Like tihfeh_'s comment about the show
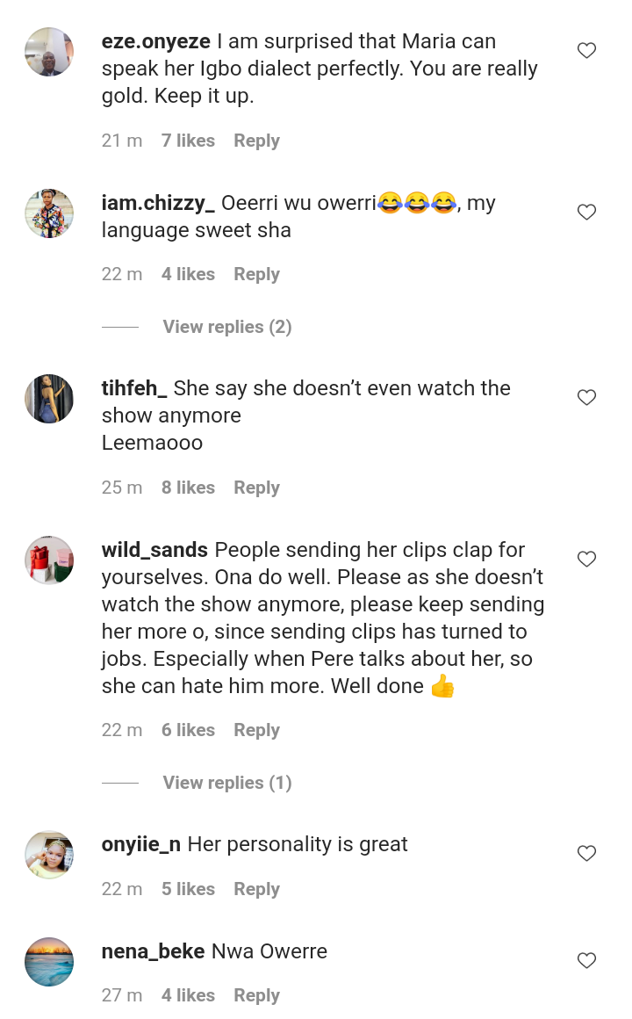632x1019 pixels. coord(586,398)
